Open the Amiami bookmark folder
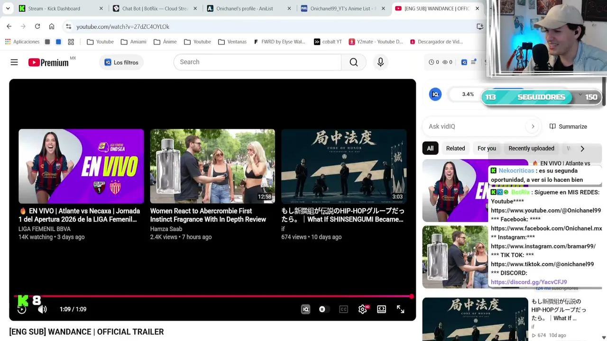This screenshot has height=341, width=607. (133, 42)
